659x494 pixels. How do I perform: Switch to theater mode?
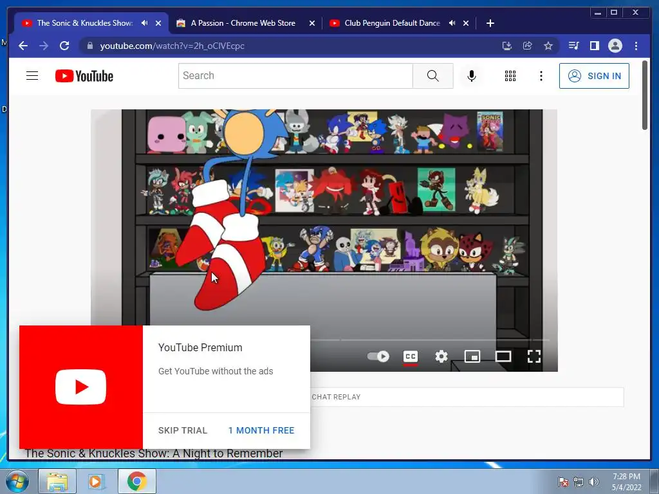[x=503, y=356]
